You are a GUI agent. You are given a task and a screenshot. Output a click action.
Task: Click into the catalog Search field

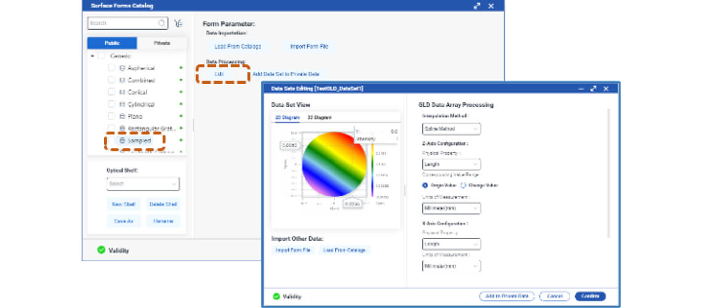pos(123,23)
